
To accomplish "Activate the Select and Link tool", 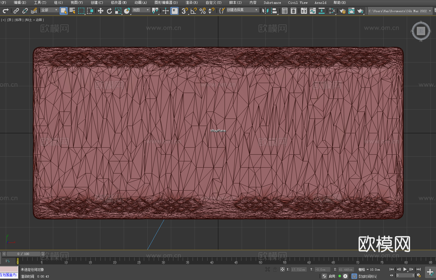I will pyautogui.click(x=16, y=11).
